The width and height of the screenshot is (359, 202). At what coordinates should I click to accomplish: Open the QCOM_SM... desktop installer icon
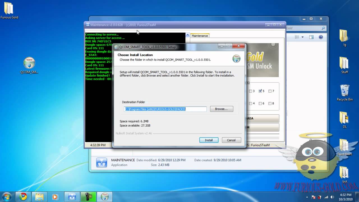(x=29, y=65)
